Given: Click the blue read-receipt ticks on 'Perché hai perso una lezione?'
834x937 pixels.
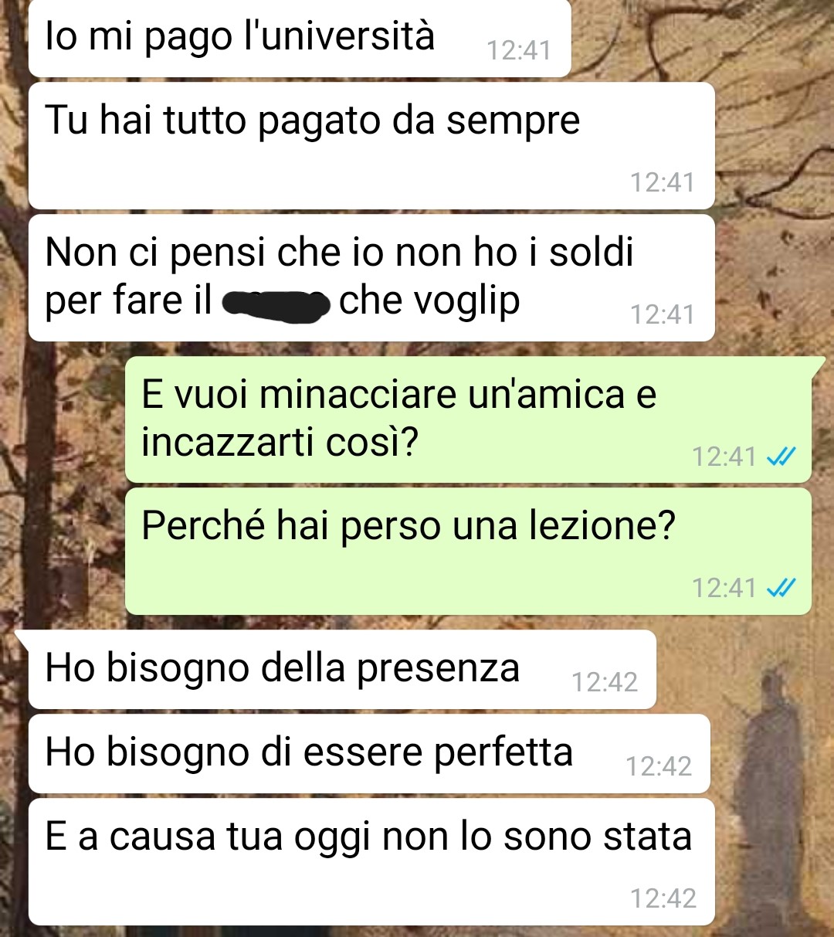Looking at the screenshot, I should point(781,588).
